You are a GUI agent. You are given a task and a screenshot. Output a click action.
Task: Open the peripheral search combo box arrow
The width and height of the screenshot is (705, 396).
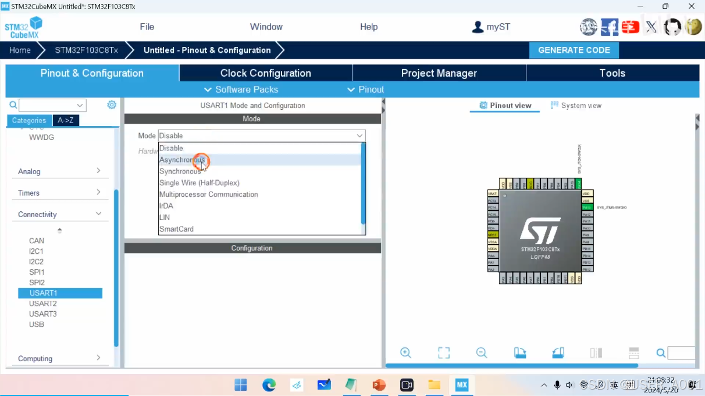(80, 105)
